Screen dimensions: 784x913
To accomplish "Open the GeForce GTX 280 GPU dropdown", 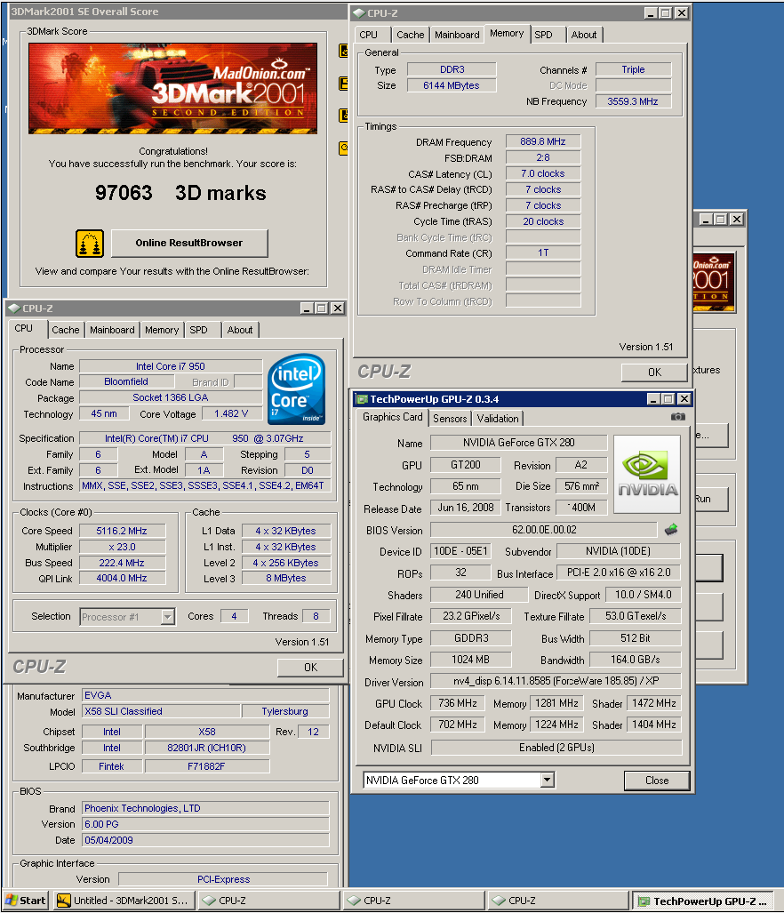I will coord(548,781).
